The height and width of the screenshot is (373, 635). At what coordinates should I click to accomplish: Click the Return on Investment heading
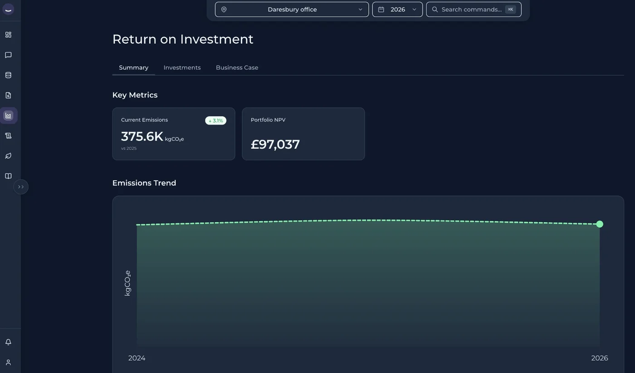tap(183, 39)
